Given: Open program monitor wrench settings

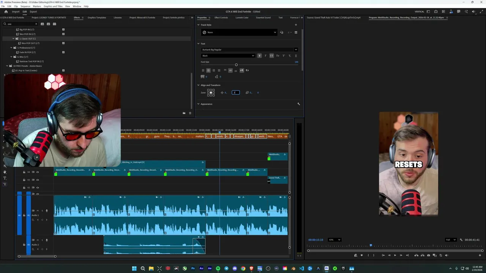Looking at the screenshot, I should pos(461,240).
